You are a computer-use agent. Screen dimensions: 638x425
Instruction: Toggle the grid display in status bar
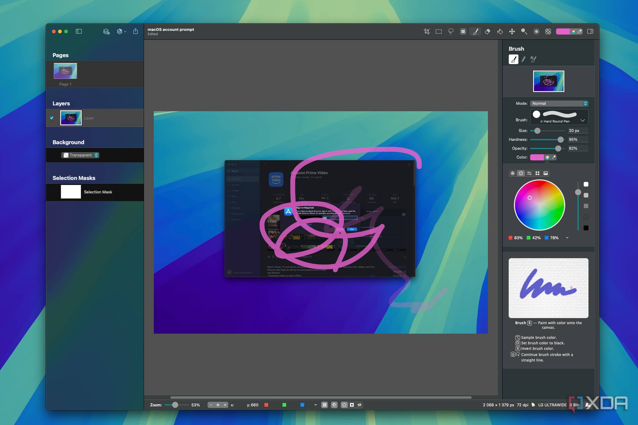click(x=325, y=405)
